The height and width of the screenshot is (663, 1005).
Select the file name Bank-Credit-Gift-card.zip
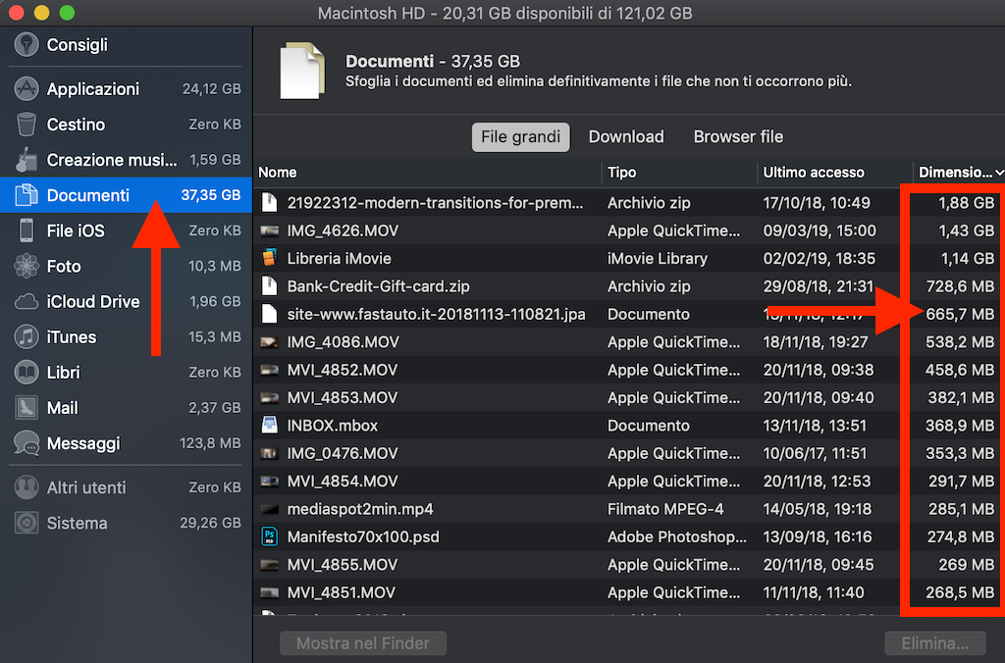click(378, 286)
